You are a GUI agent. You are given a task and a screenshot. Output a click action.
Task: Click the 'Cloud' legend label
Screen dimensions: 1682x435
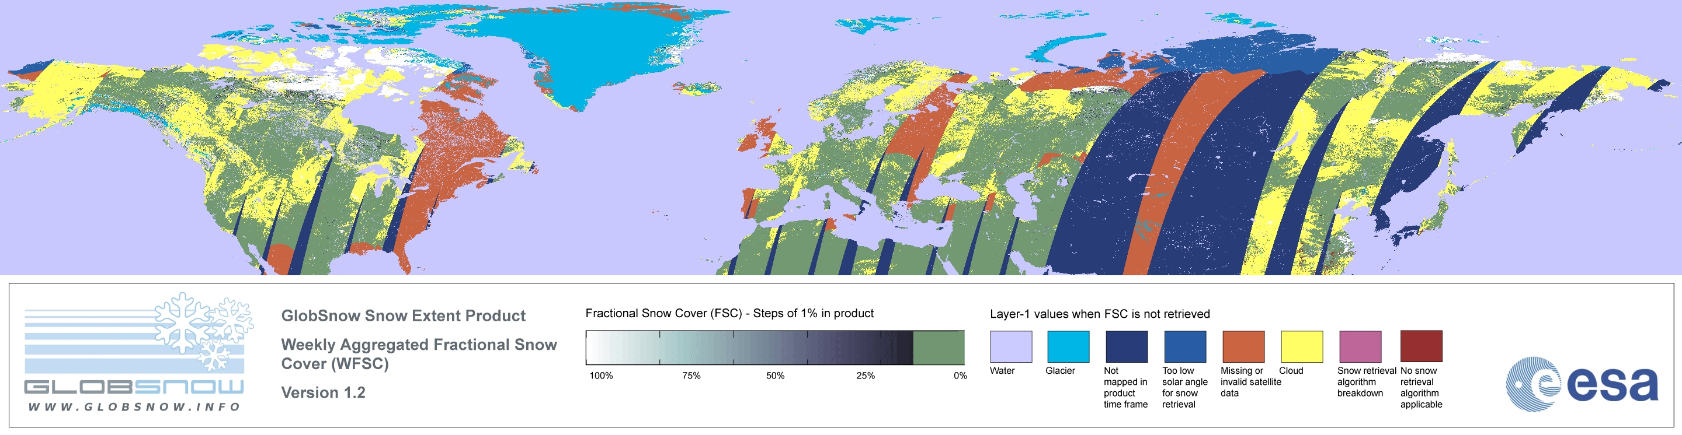1291,370
